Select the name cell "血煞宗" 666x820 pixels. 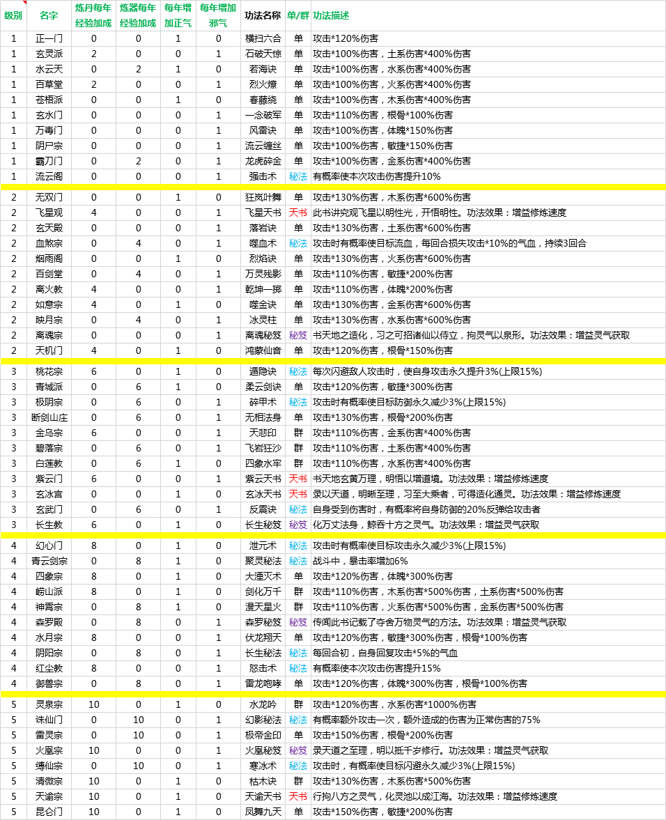point(49,243)
